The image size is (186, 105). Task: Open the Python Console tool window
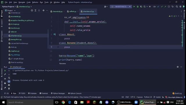point(75,93)
